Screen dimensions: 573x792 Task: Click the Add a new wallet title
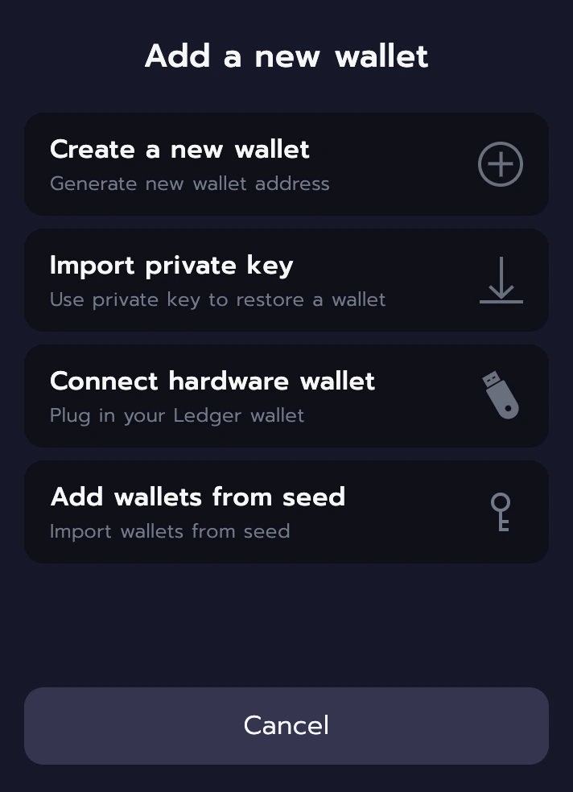[286, 56]
